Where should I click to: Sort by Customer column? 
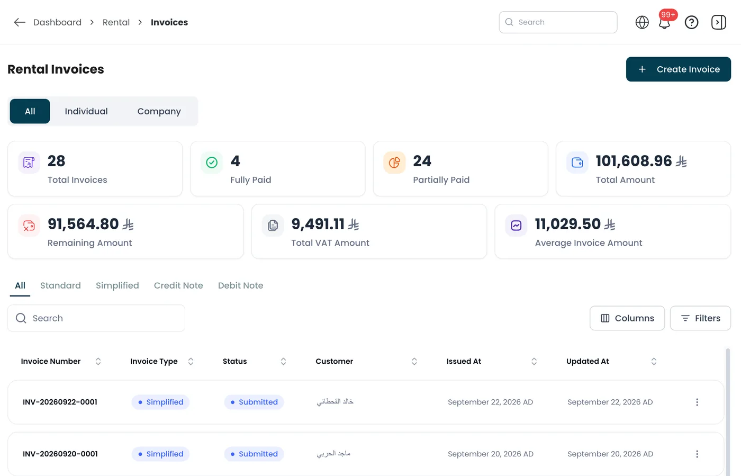coord(414,362)
